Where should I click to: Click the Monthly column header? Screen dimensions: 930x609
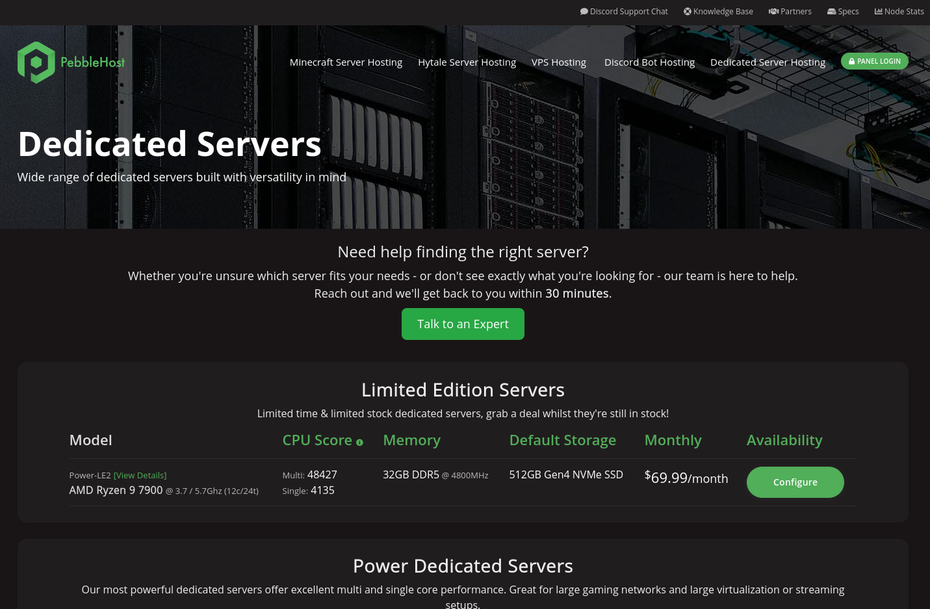click(x=673, y=440)
